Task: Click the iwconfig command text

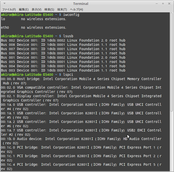Action: [71, 15]
